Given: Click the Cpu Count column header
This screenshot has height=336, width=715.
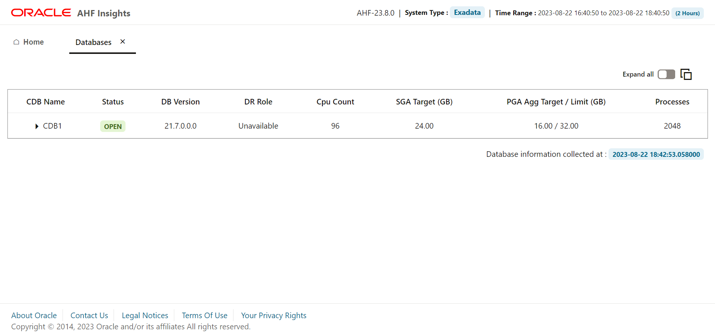Looking at the screenshot, I should click(x=335, y=102).
